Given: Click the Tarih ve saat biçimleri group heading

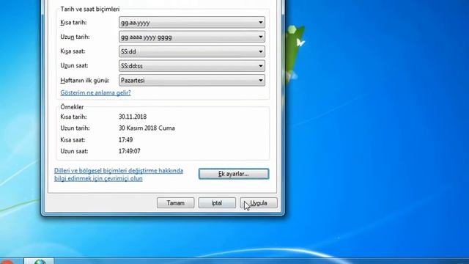Looking at the screenshot, I should point(89,10).
